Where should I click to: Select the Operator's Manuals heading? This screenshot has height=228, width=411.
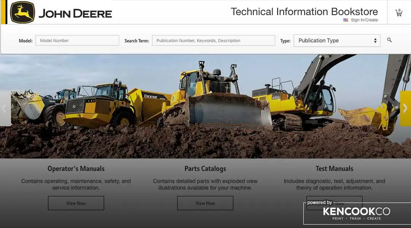pyautogui.click(x=76, y=169)
